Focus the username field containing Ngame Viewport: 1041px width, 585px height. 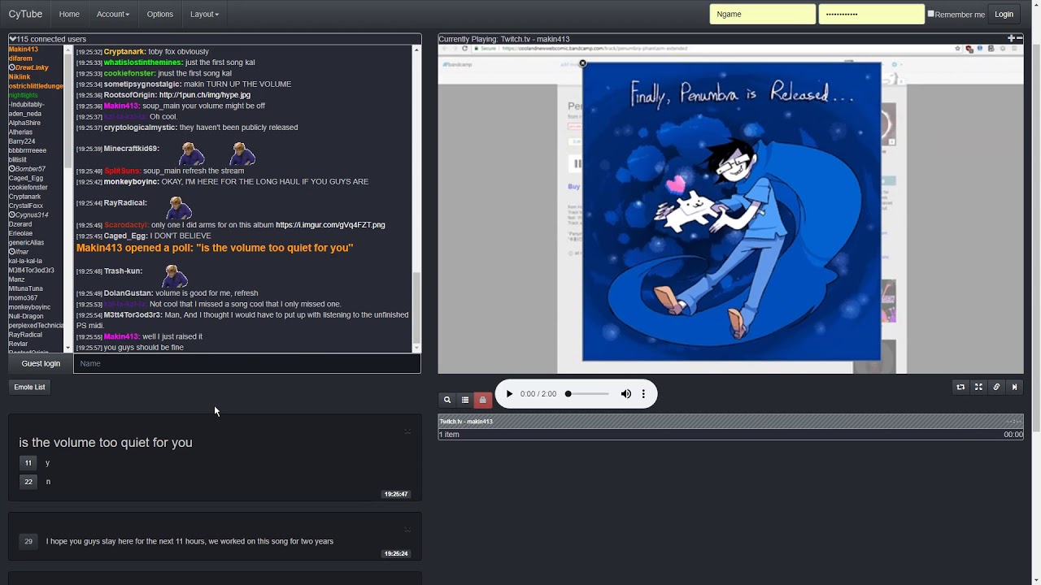pos(762,14)
